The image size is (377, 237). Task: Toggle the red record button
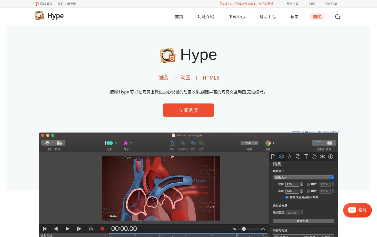tap(102, 229)
